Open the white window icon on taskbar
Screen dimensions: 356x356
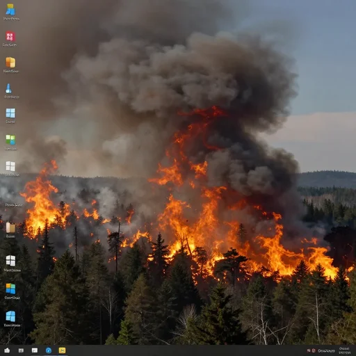click(35, 350)
